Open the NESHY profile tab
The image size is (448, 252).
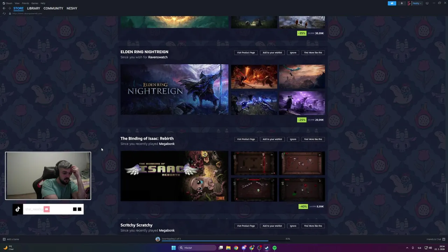pyautogui.click(x=72, y=8)
